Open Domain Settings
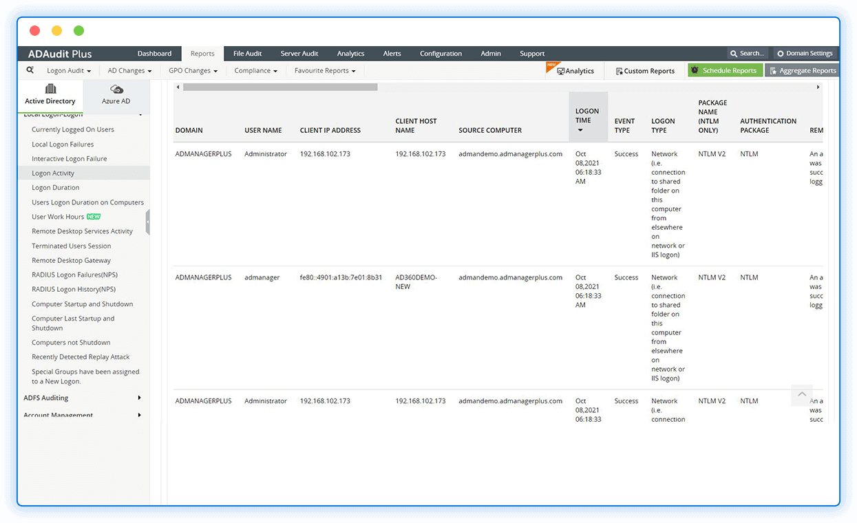857x523 pixels. tap(805, 53)
